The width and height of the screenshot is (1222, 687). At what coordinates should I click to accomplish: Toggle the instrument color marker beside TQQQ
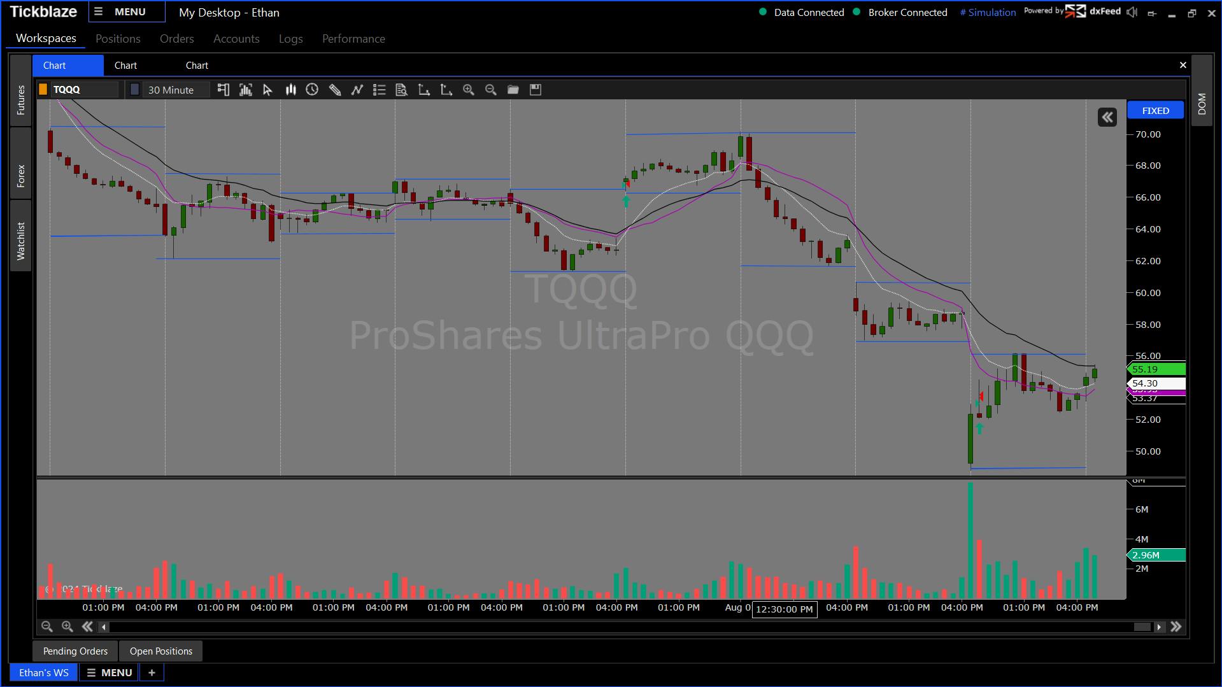pyautogui.click(x=42, y=89)
